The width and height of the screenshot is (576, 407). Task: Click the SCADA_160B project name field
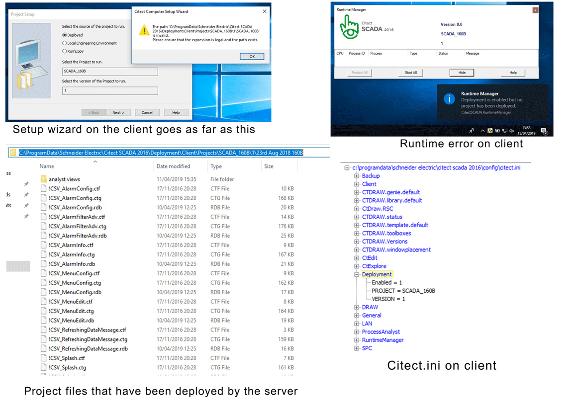pos(110,71)
